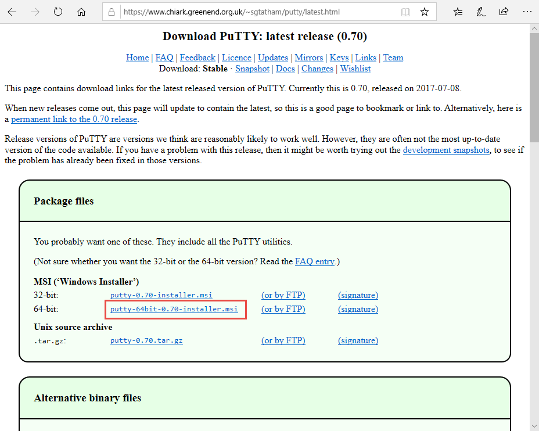Click the Share icon in toolbar

[504, 12]
